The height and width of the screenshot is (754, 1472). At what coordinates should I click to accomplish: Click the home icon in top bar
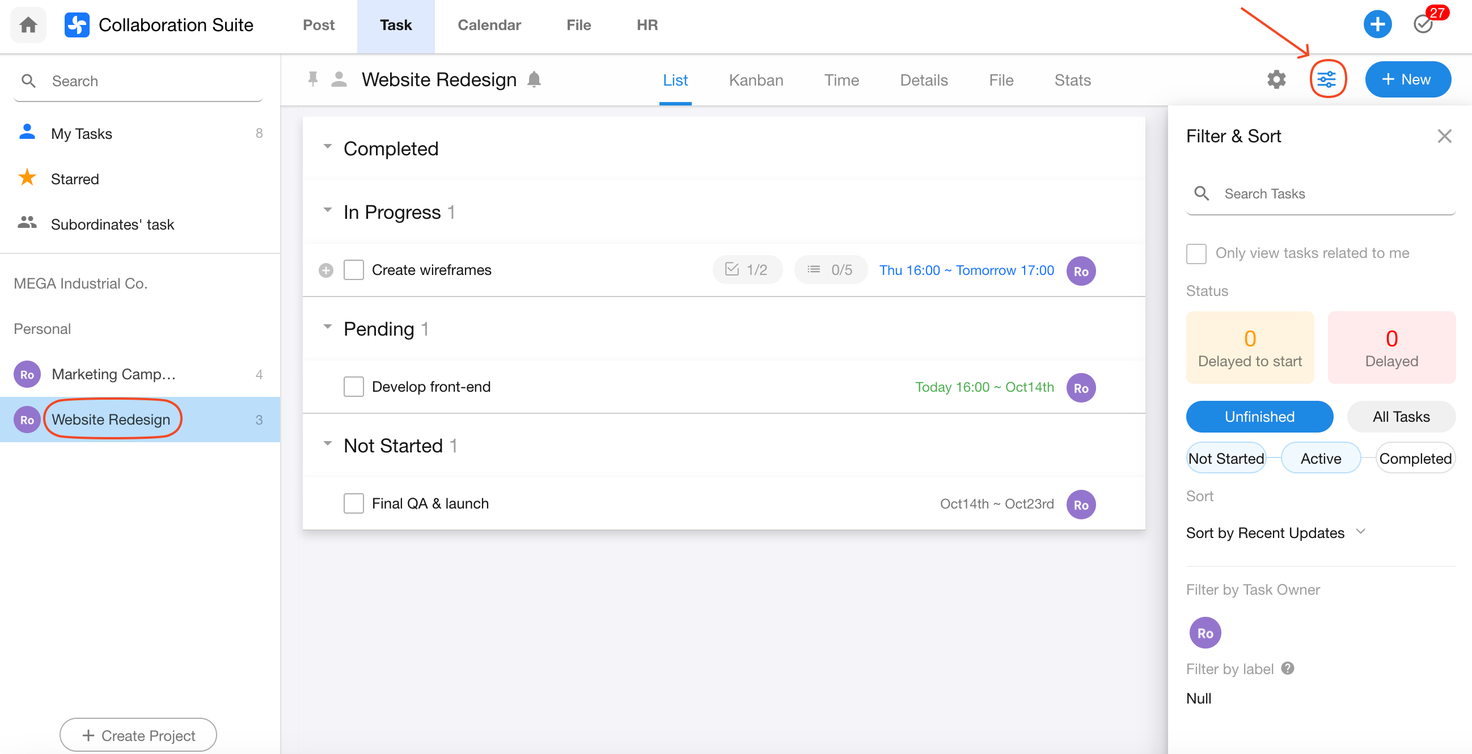(28, 24)
